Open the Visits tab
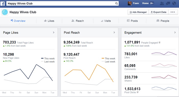This screenshot has height=97, width=179. tap(106, 21)
